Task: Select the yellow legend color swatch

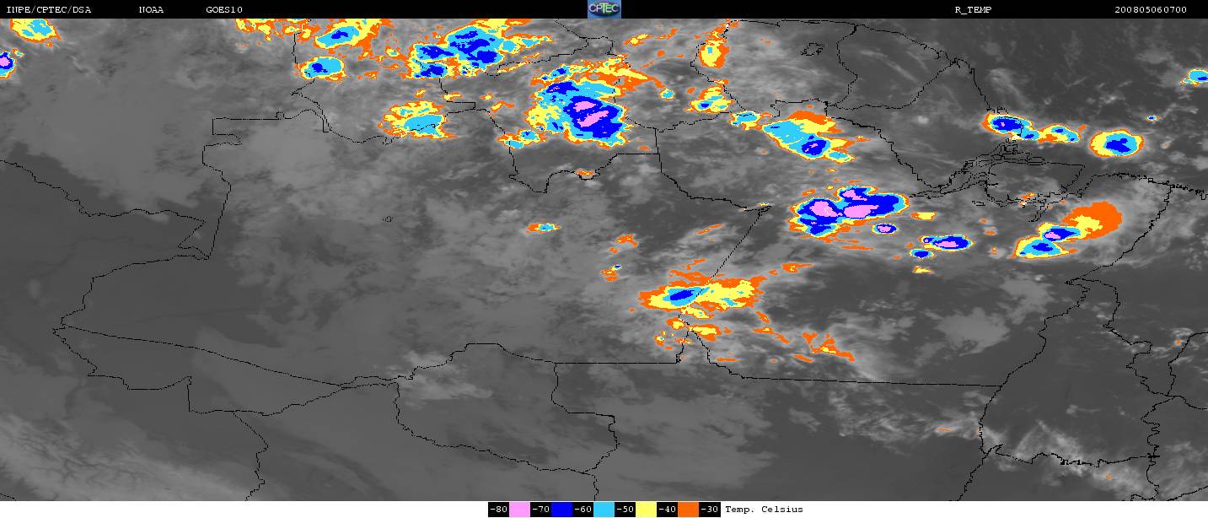Action: [646, 510]
